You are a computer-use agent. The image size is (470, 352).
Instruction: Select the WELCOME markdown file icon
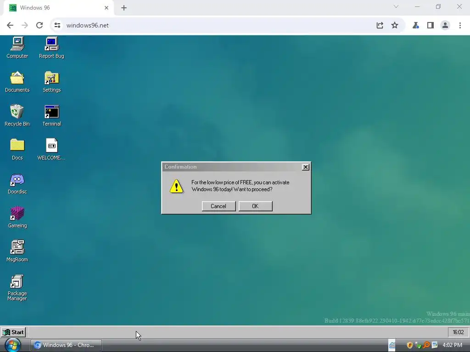(x=51, y=149)
